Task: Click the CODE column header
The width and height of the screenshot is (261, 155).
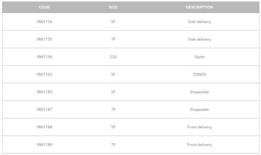Action: pyautogui.click(x=44, y=7)
